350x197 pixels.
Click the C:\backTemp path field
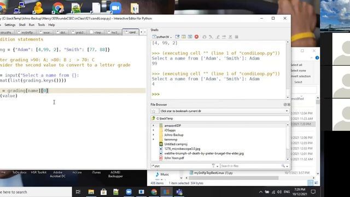(220, 118)
